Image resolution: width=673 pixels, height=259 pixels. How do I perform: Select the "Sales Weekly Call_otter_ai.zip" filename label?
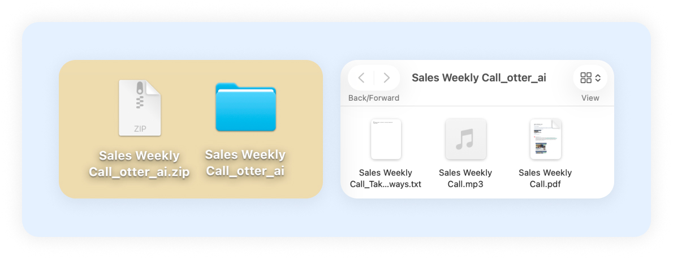click(139, 164)
